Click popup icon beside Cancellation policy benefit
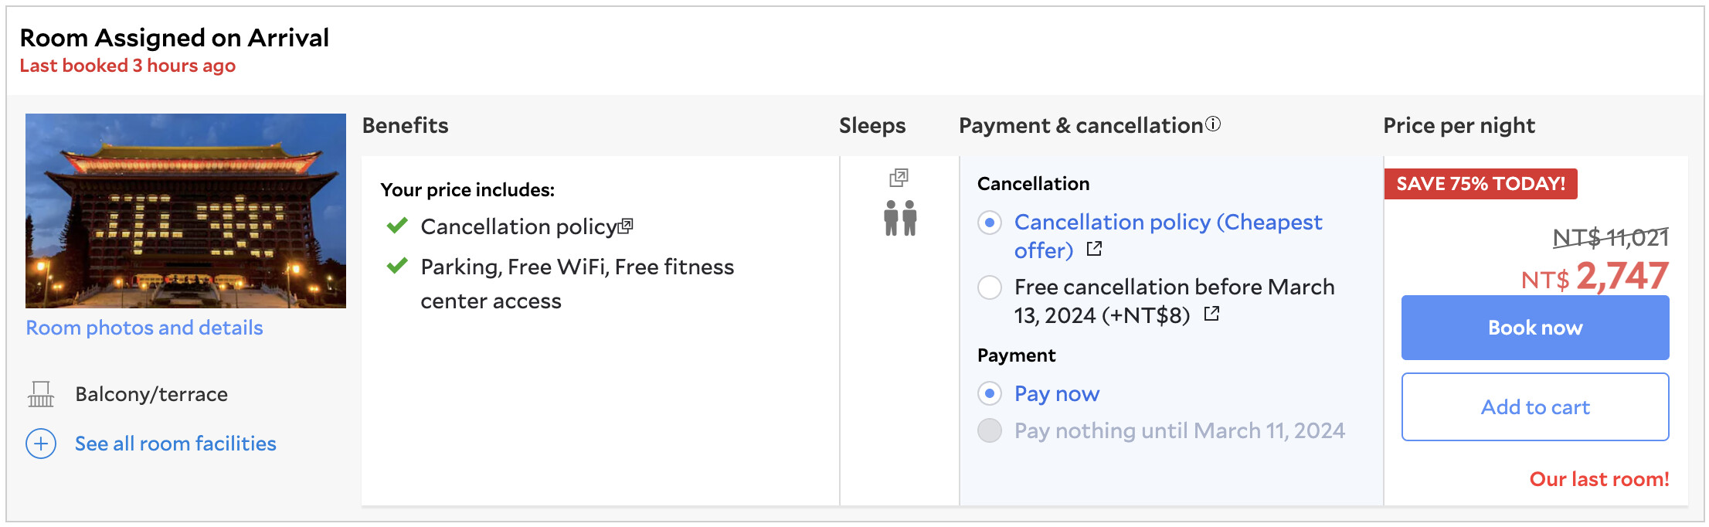The width and height of the screenshot is (1709, 527). pos(626,226)
